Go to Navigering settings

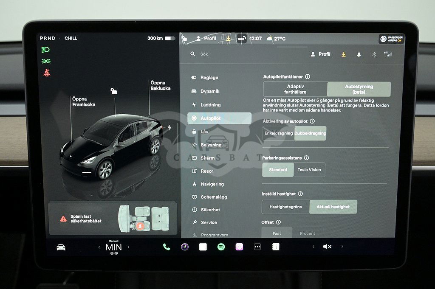[x=212, y=184]
